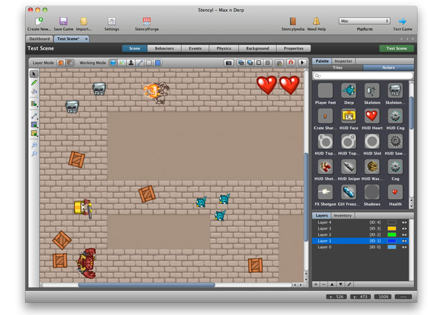Open the Platform dropdown showing Mac

tap(365, 21)
